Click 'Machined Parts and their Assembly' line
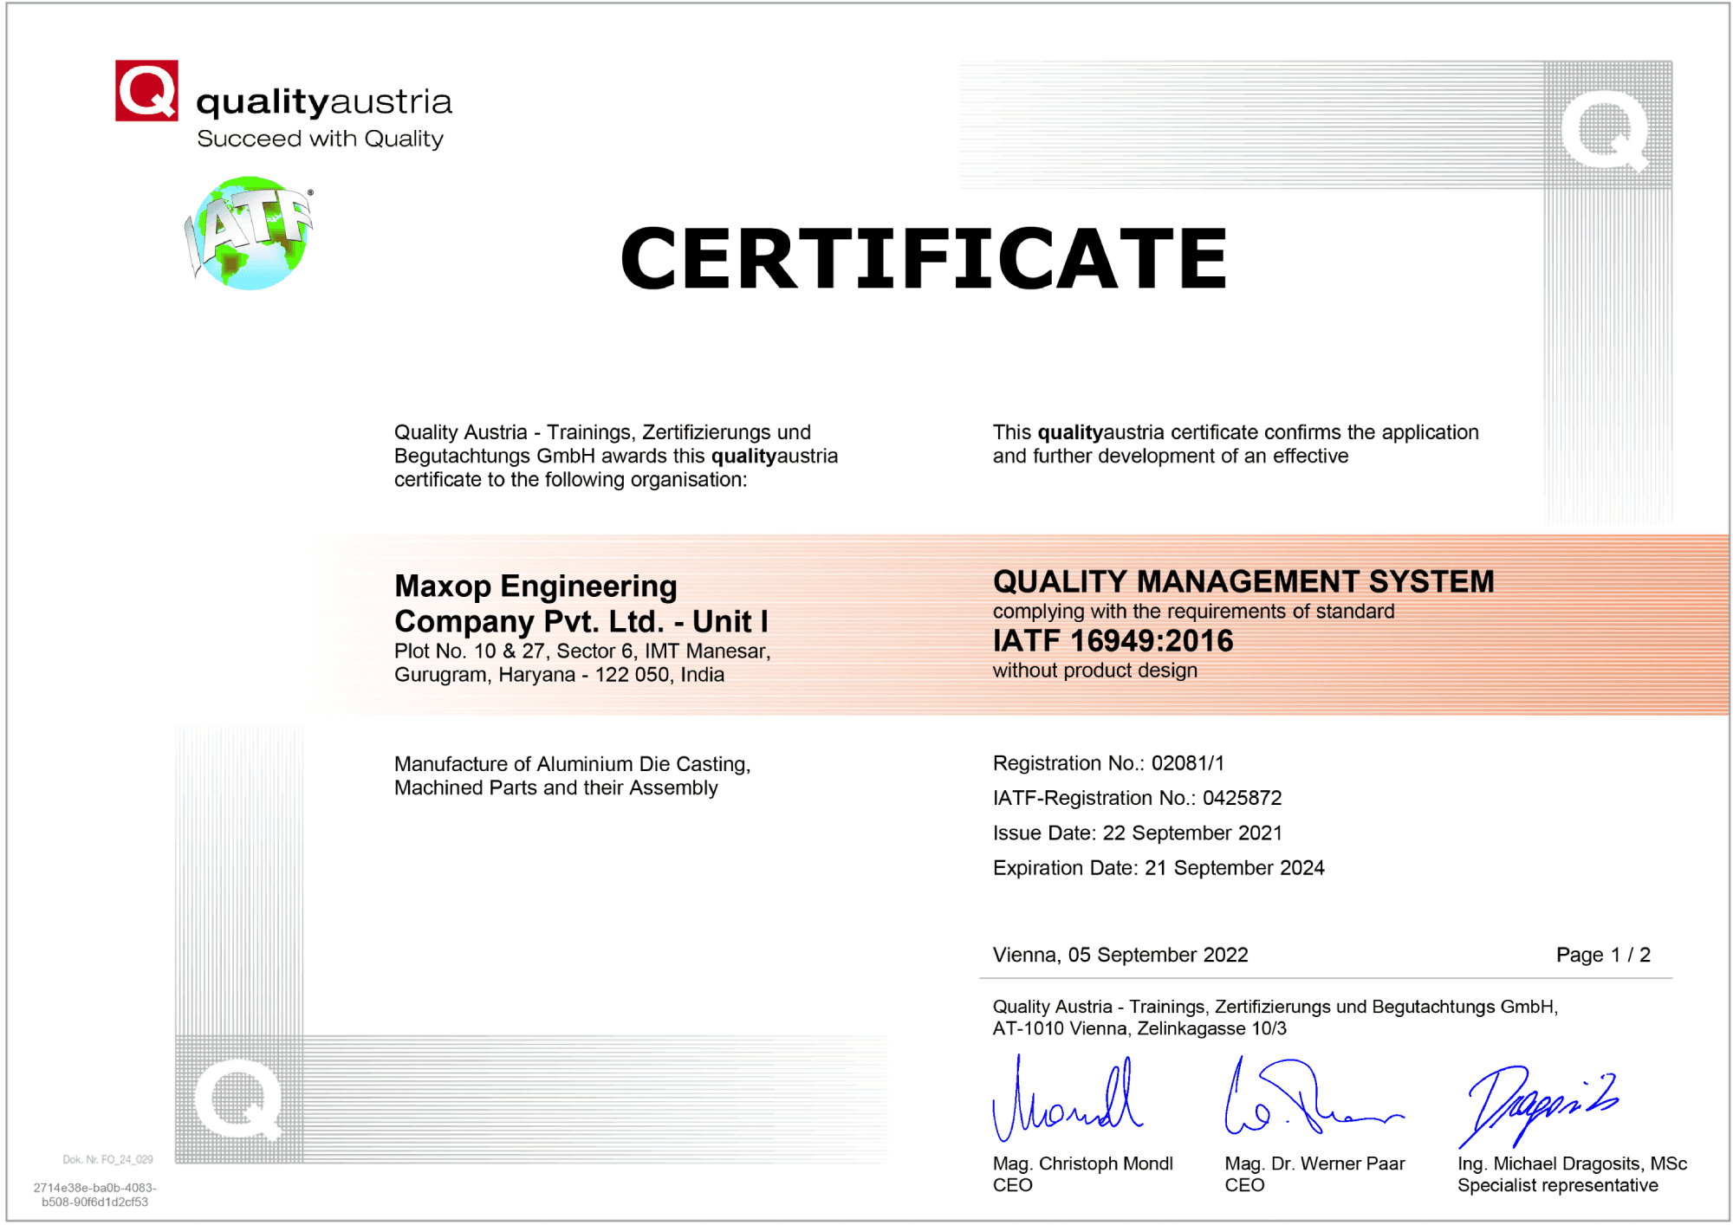 click(555, 787)
